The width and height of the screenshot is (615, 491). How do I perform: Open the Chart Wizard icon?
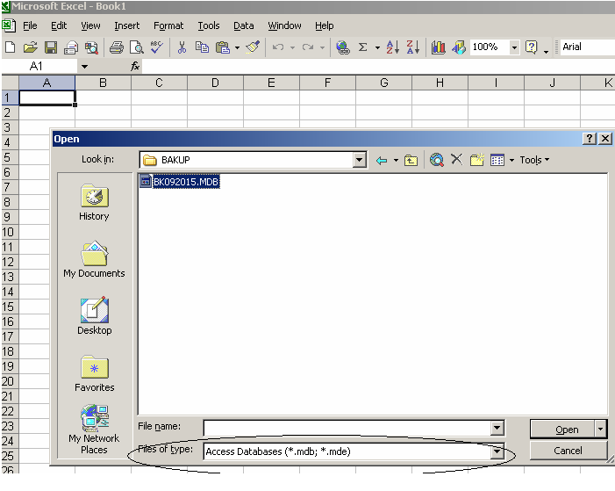pos(438,47)
